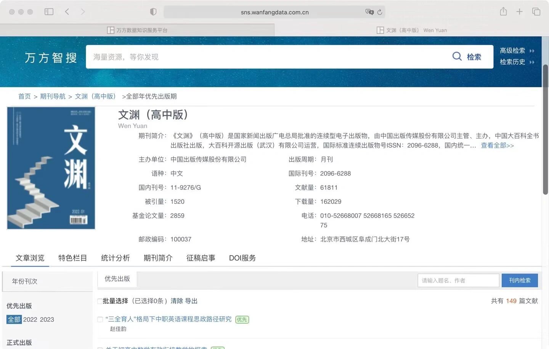Switch to 文渊（高中版）Wen Yuan browser tab
This screenshot has height=349, width=549.
tap(412, 30)
